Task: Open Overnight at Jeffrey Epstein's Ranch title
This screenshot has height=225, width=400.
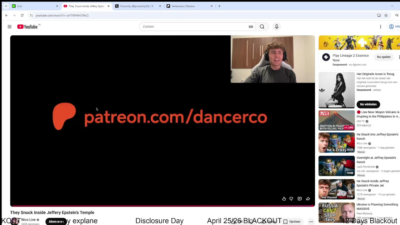Action: tap(376, 160)
